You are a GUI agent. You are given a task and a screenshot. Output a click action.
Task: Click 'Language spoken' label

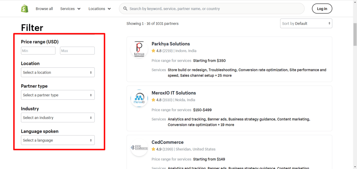tap(40, 131)
